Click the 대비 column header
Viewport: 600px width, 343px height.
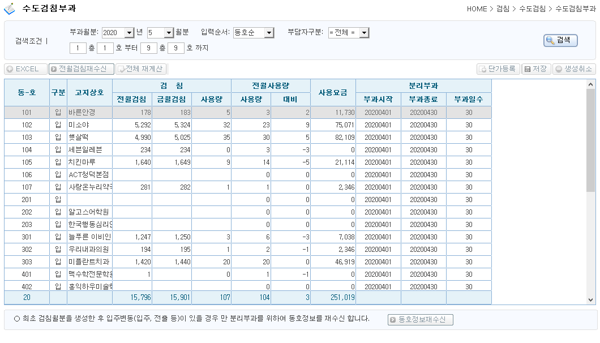(x=290, y=100)
